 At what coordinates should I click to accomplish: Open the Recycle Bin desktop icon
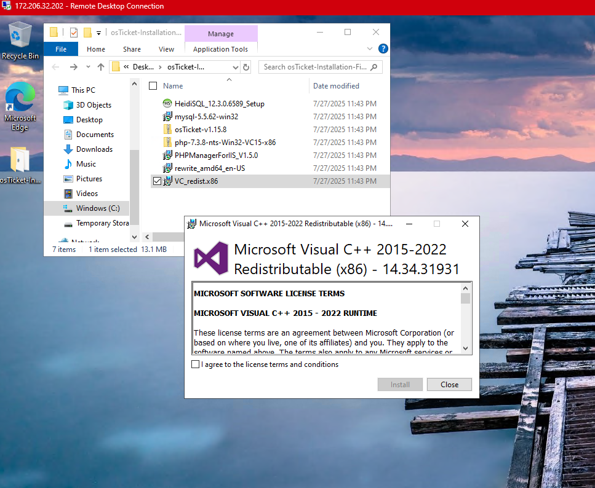[20, 40]
